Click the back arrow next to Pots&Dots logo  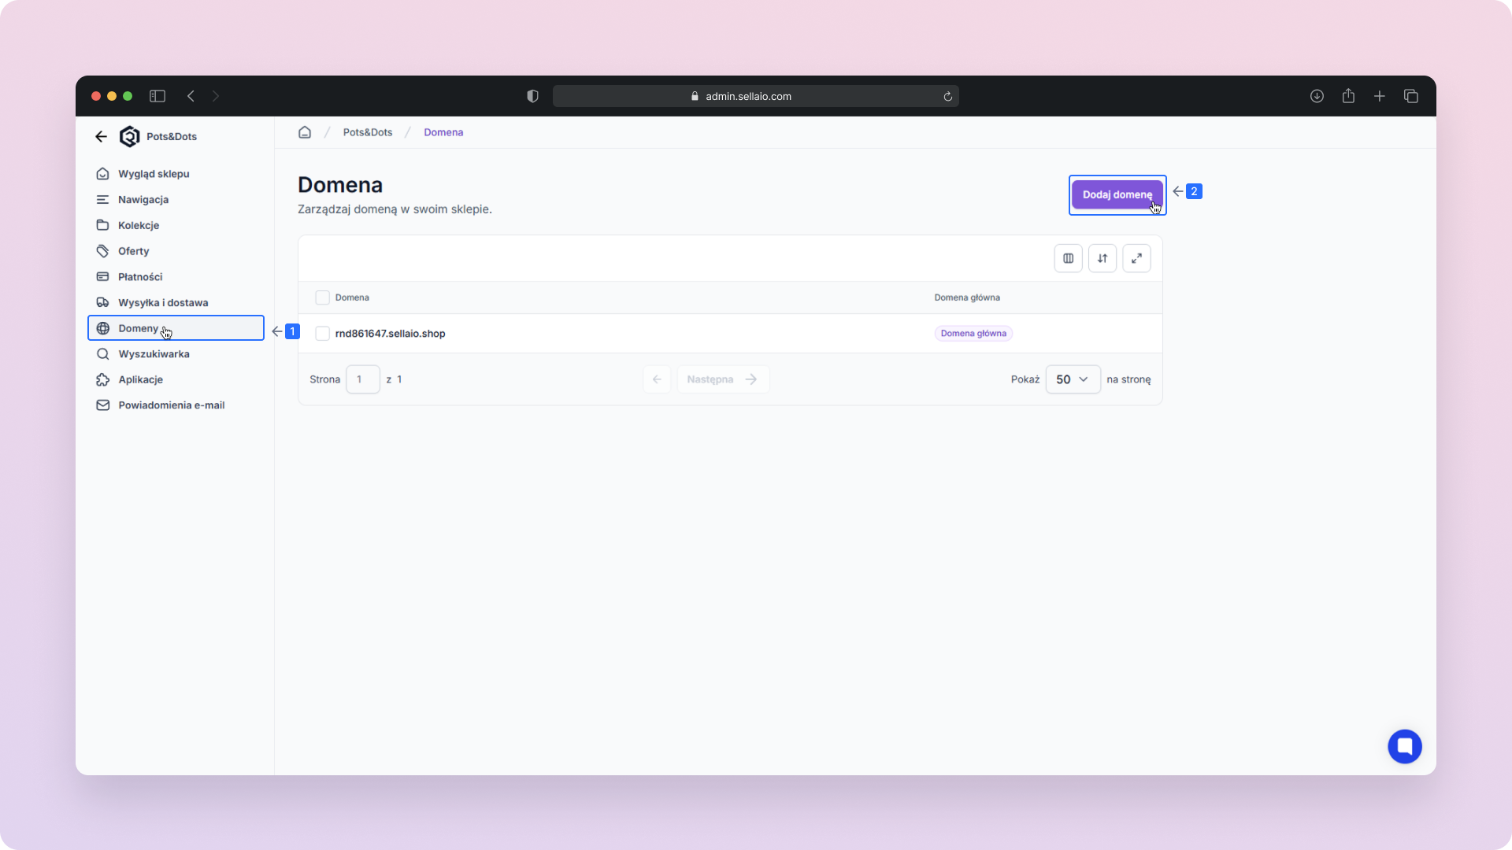[101, 136]
